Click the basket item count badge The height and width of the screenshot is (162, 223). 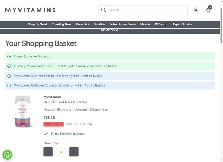tap(210, 7)
